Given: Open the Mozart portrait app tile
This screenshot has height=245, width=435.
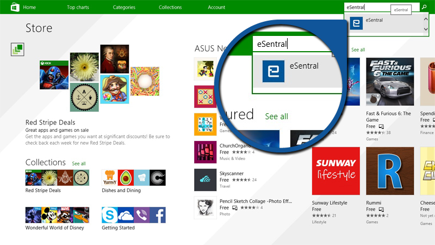Looking at the screenshot, I should 115,59.
